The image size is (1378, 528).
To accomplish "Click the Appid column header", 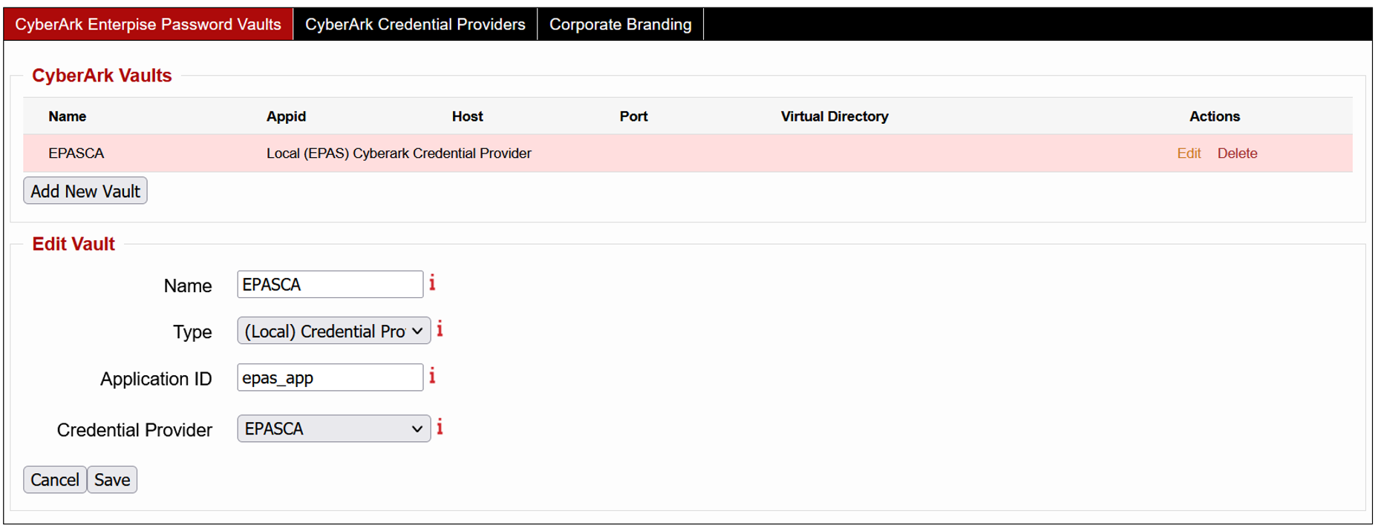I will [286, 116].
